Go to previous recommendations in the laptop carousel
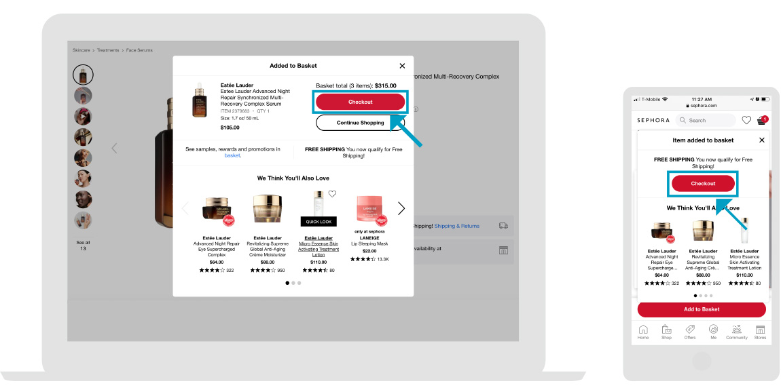This screenshot has height=392, width=781. 185,208
